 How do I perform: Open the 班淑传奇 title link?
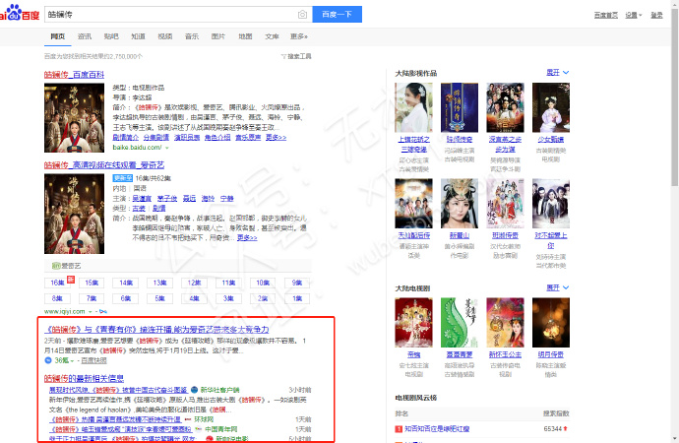pos(505,235)
